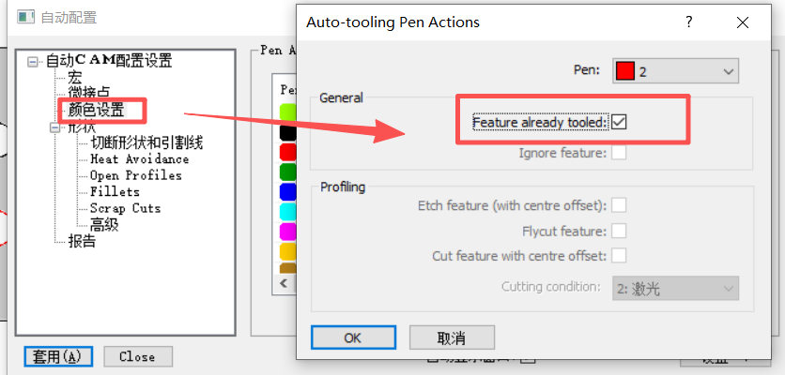Select the cyan pen colour swatch
Image resolution: width=785 pixels, height=375 pixels.
click(x=289, y=211)
